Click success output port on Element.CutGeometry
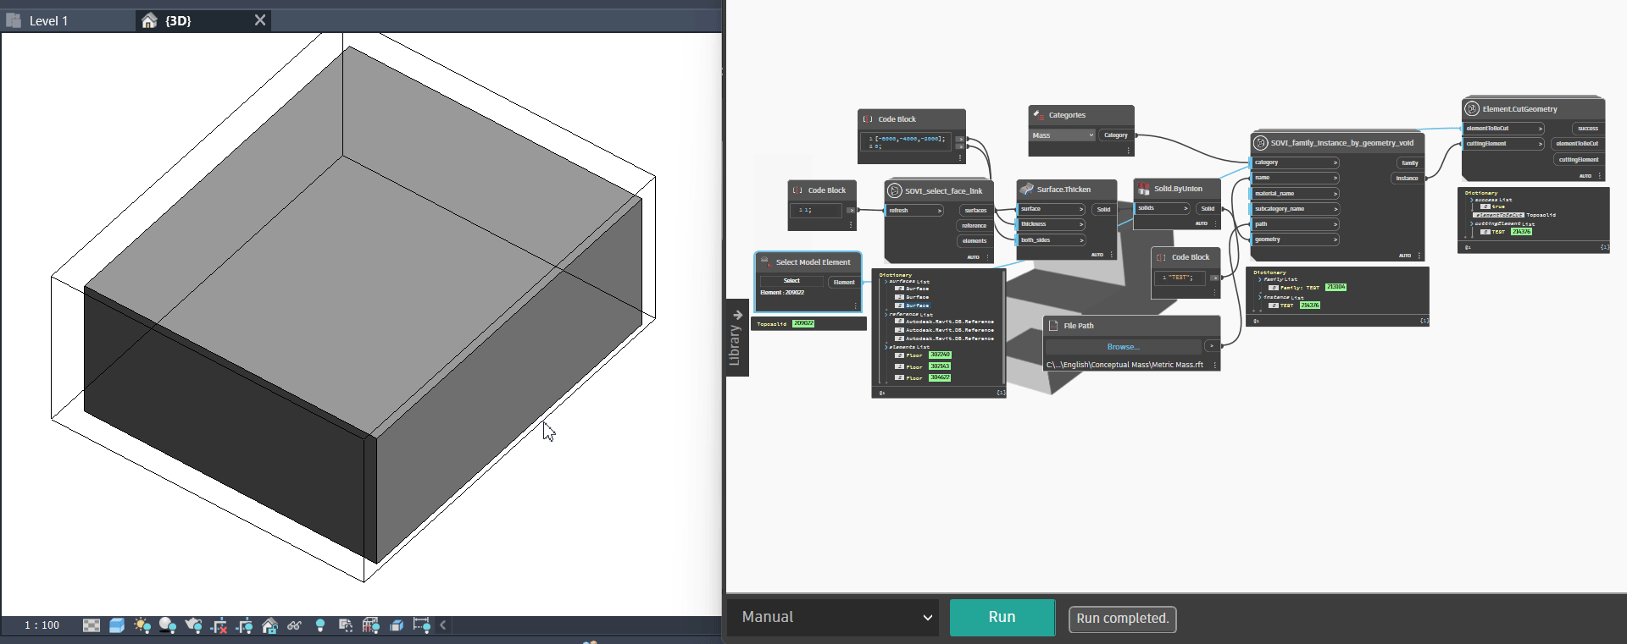1627x644 pixels. (x=1588, y=129)
